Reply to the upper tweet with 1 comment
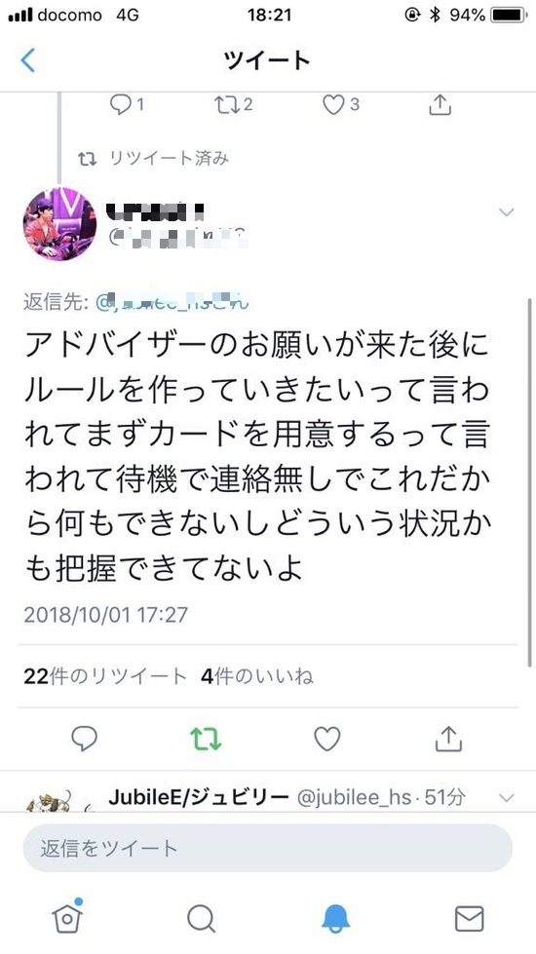This screenshot has height=954, width=536. point(127,104)
